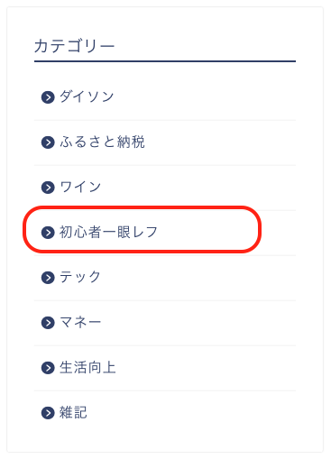Viewport: 331px width, 459px height.
Task: Open the マネー category link
Action: tap(80, 322)
